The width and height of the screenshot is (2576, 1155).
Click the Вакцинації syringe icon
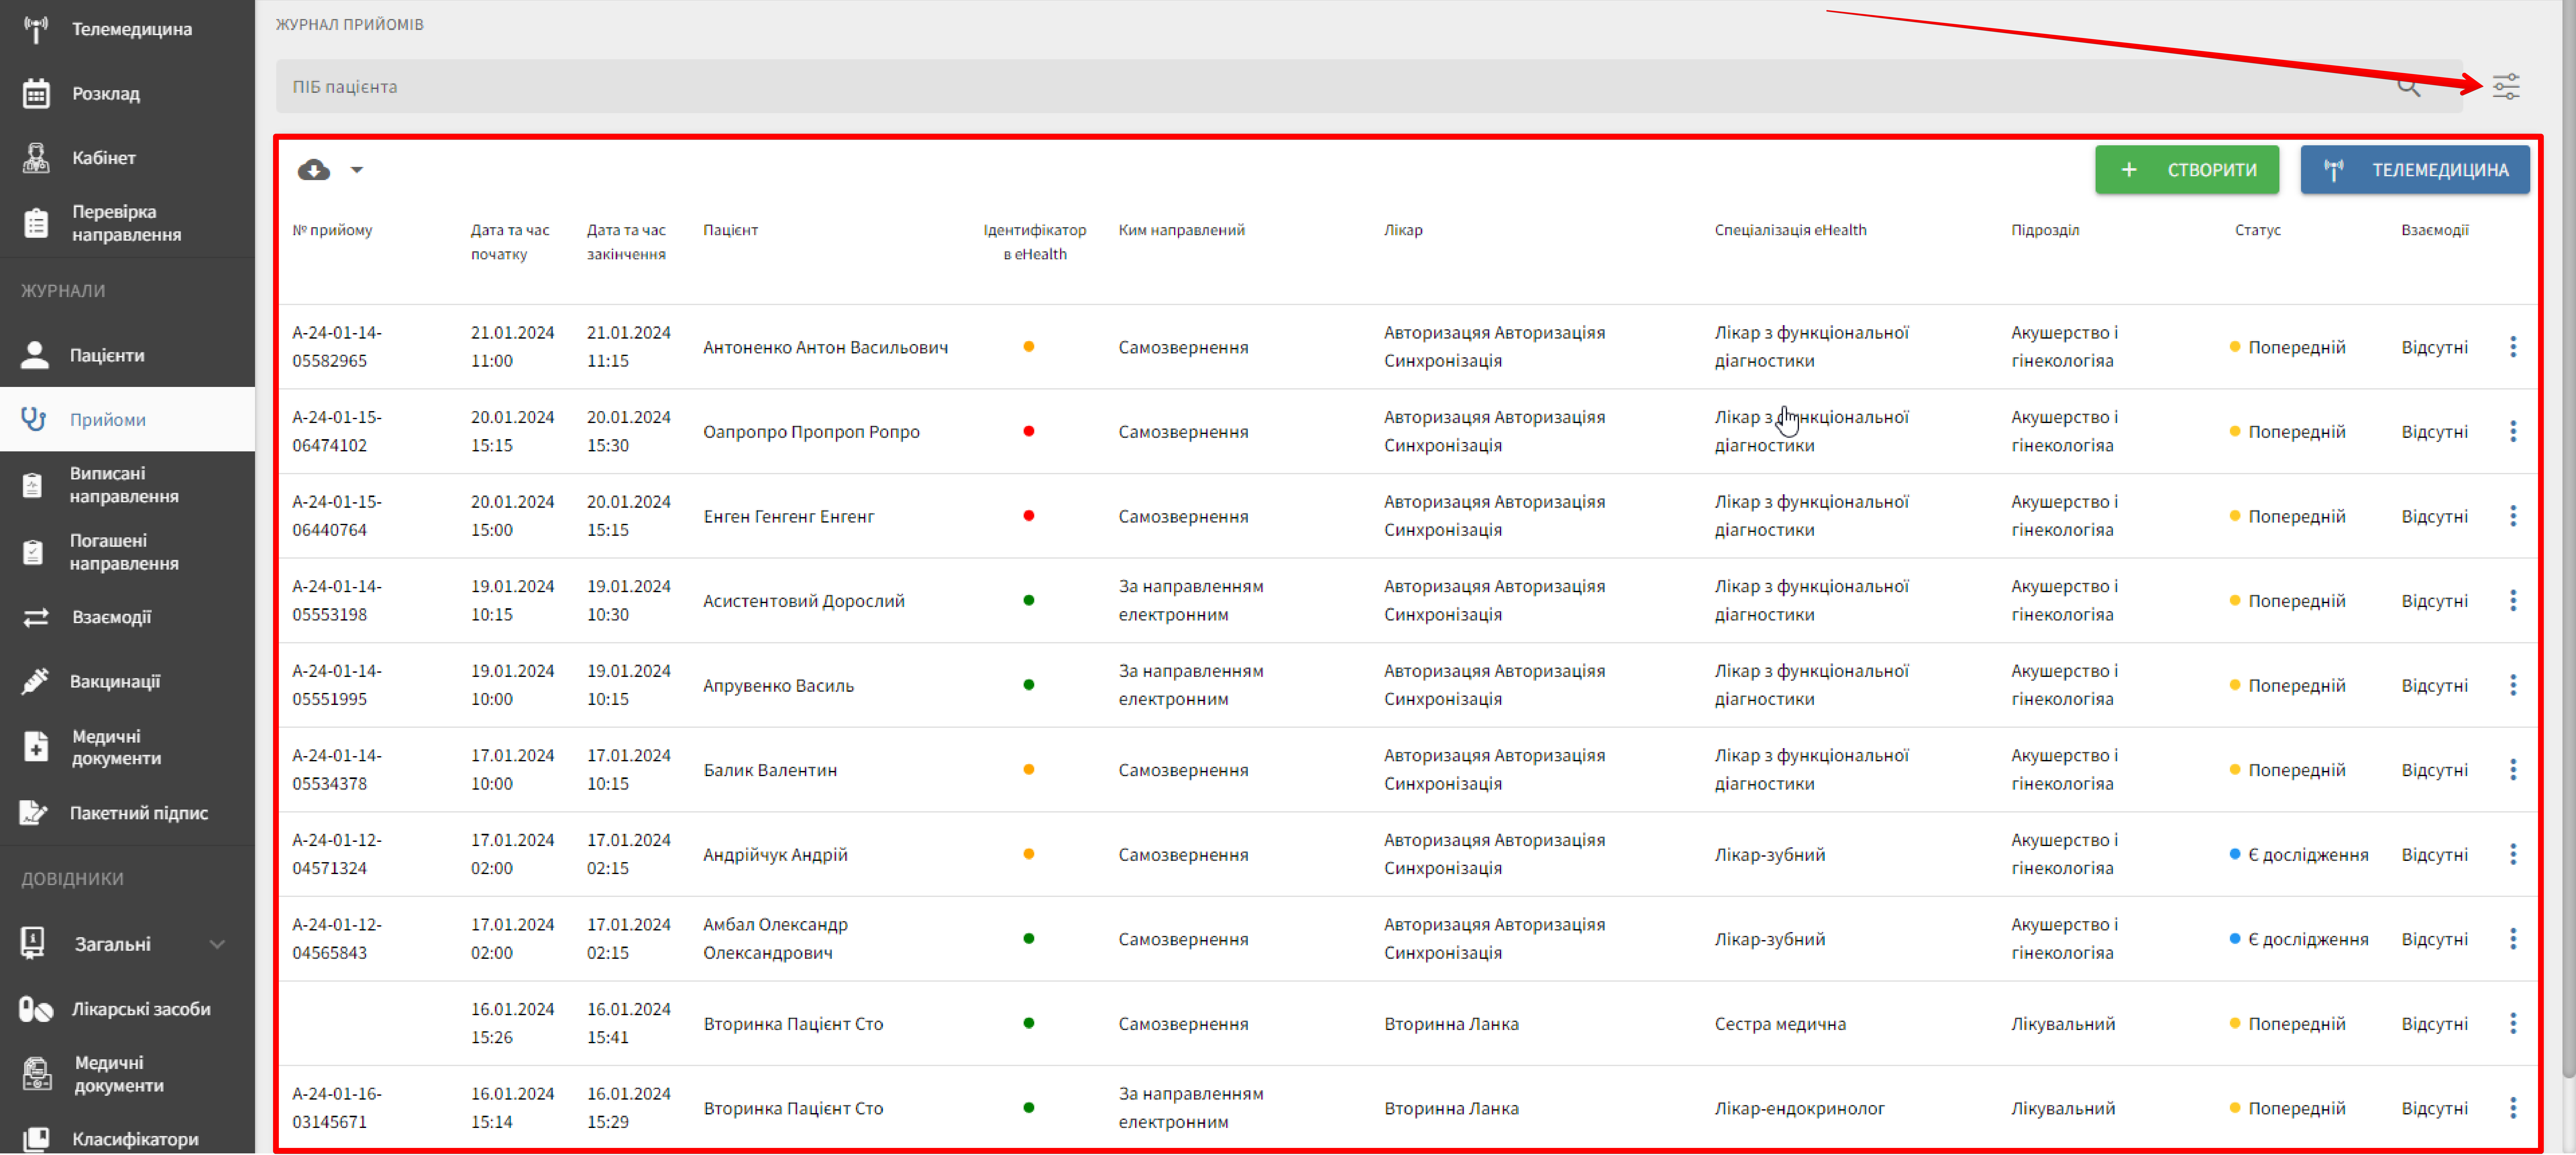pos(35,682)
